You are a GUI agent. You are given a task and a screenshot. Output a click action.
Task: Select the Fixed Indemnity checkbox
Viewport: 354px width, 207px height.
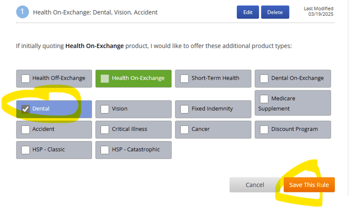[x=184, y=109]
